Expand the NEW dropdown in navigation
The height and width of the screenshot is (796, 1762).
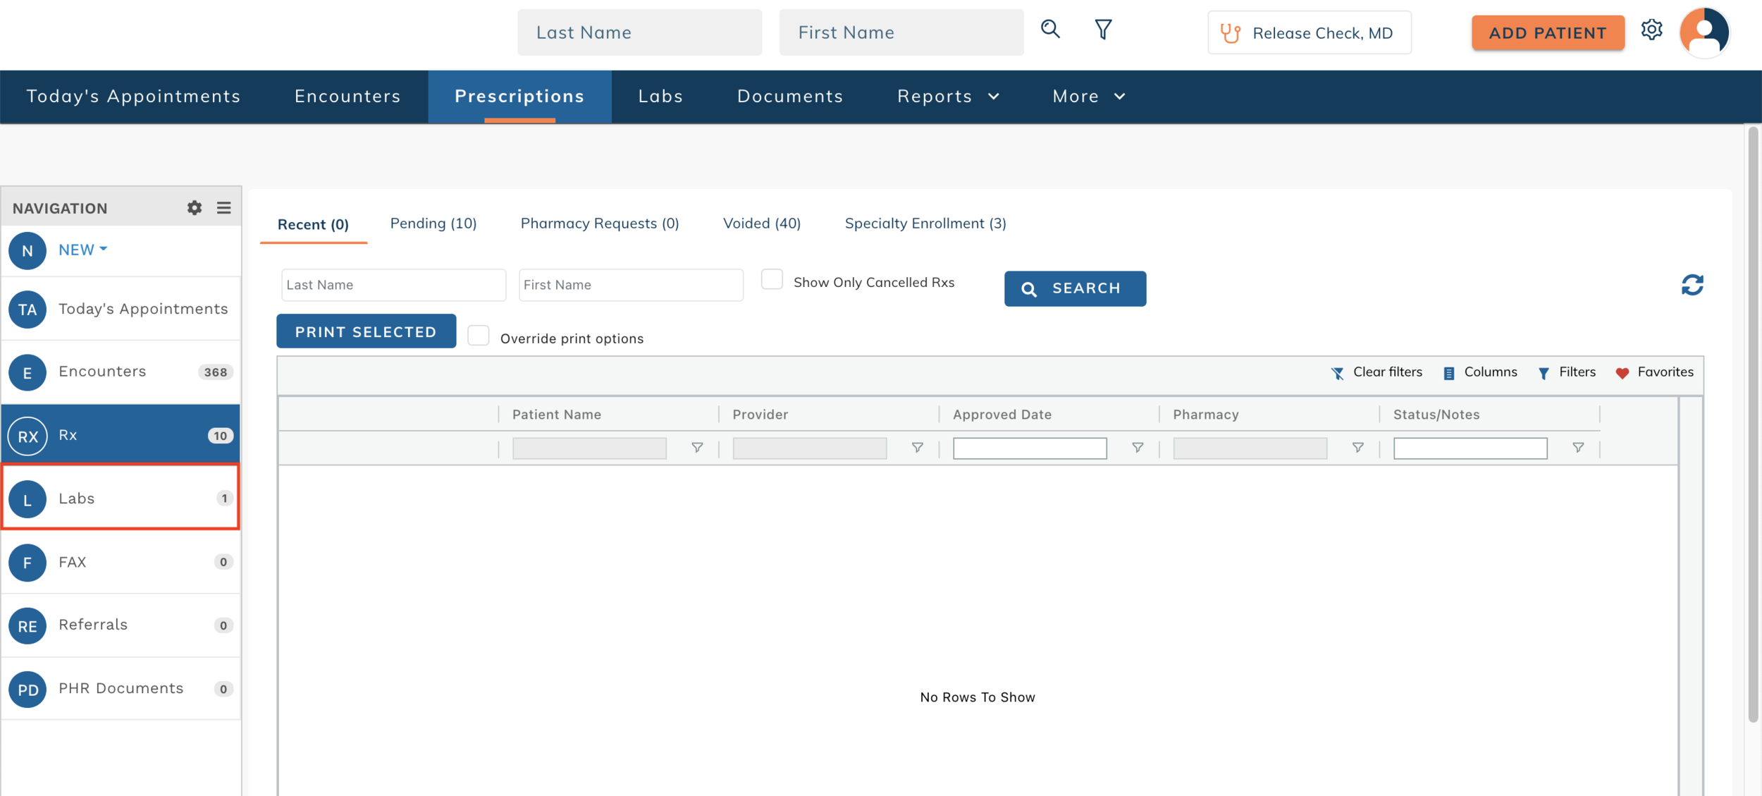coord(82,250)
